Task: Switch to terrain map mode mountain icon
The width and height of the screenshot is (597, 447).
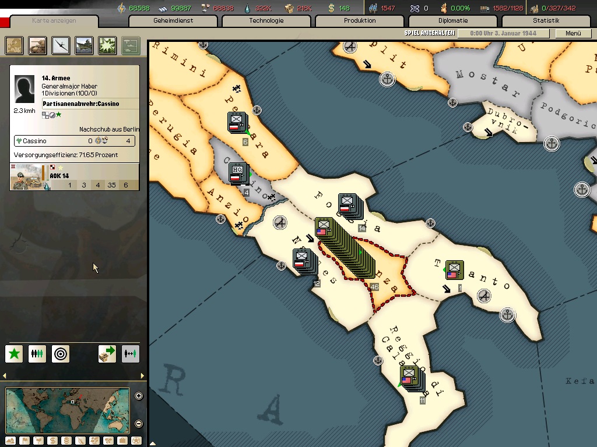Action: click(x=10, y=441)
